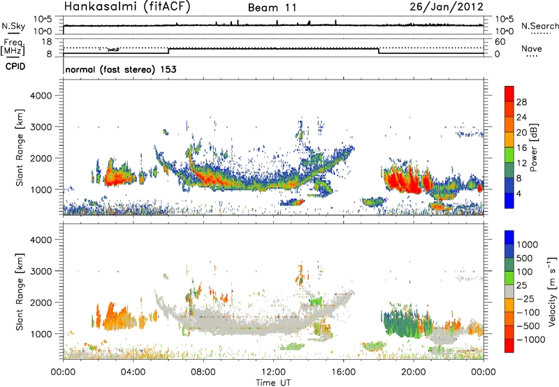Click the 4000 tick on power panel axis
559x387 pixels.
pyautogui.click(x=41, y=96)
